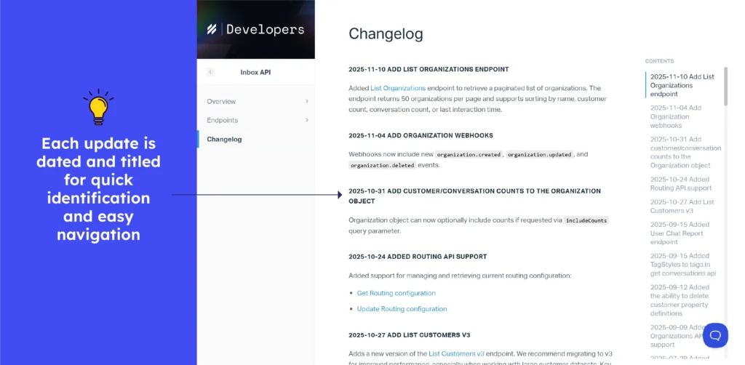Click the includeCounts code snippet

coord(586,221)
